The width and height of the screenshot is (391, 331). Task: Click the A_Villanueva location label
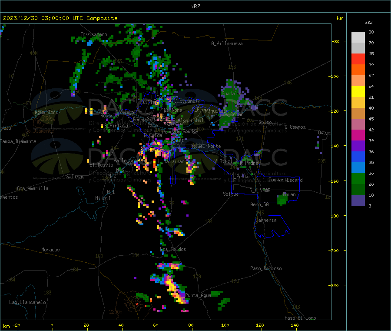pyautogui.click(x=227, y=43)
